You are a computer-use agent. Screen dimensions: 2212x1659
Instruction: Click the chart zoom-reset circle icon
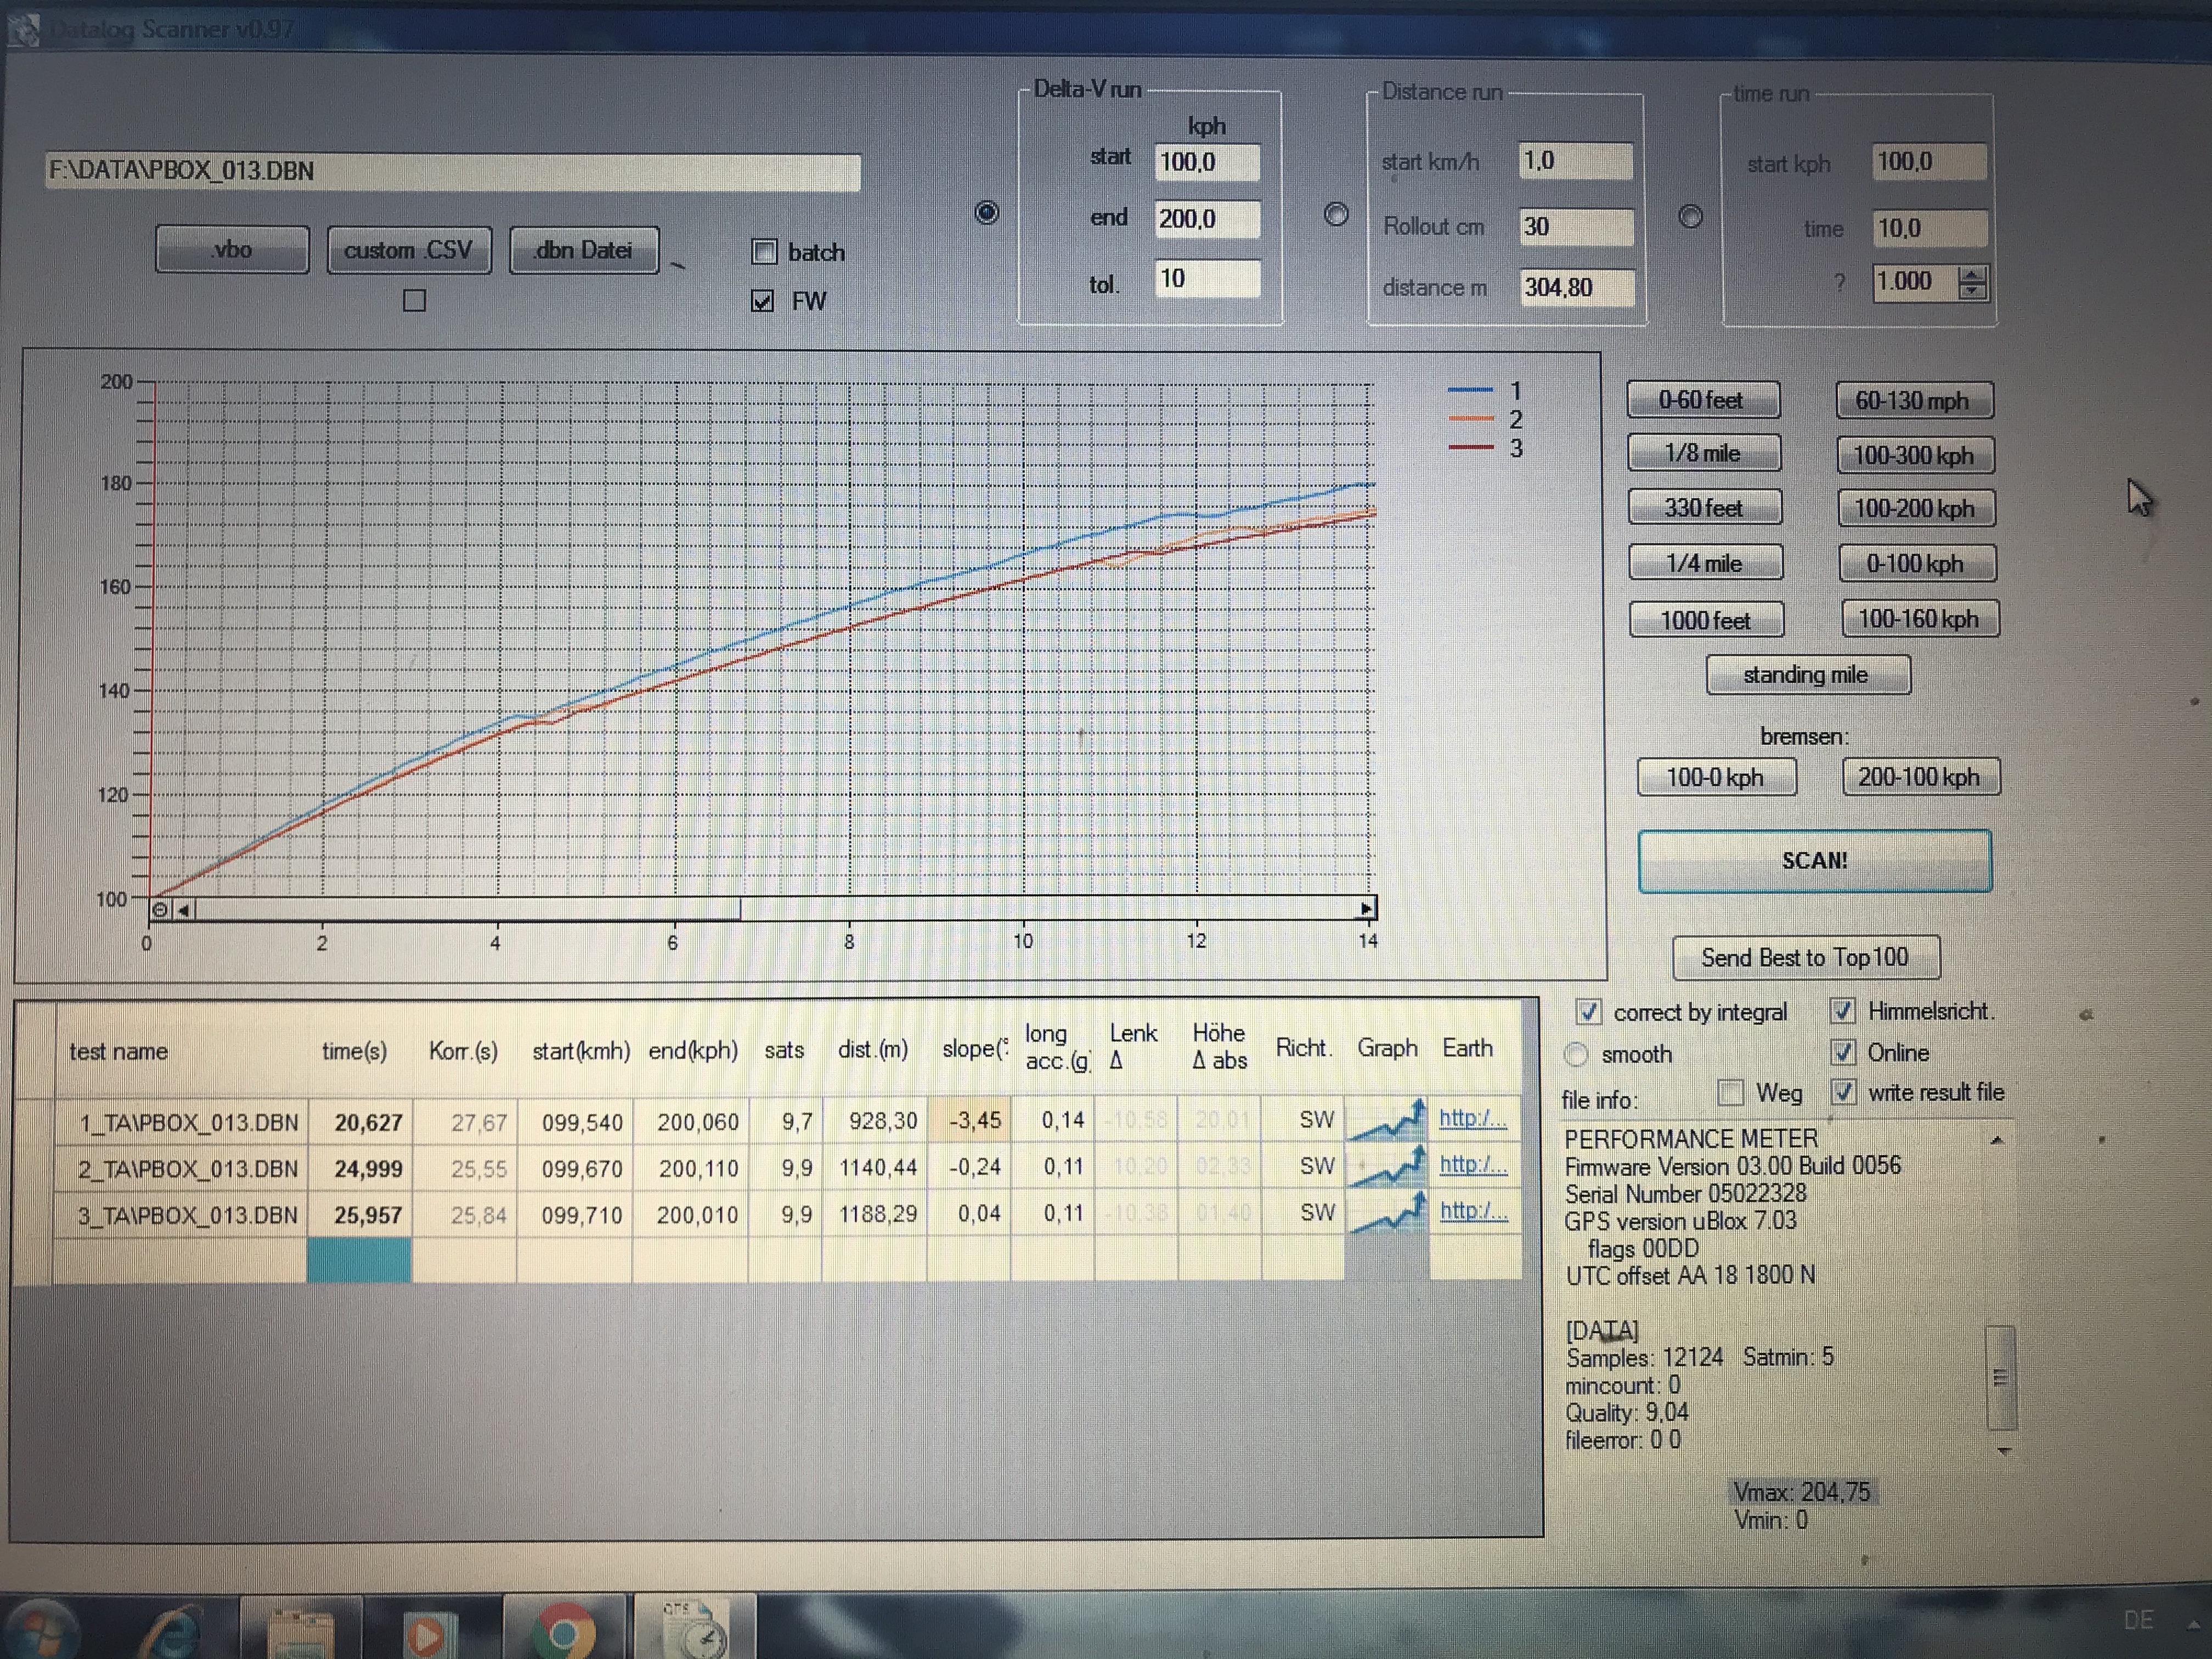click(160, 910)
